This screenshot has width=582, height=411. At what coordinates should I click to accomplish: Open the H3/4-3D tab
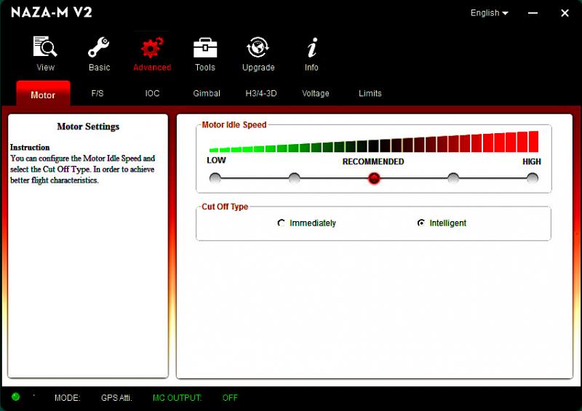click(x=261, y=94)
